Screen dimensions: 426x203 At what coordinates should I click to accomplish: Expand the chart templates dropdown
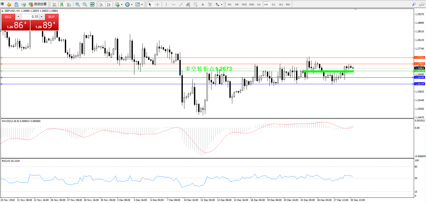pos(142,4)
